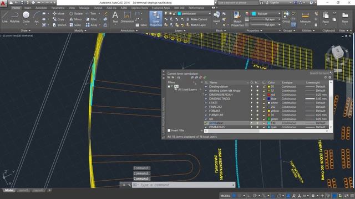
Task: Activate the Fillet tool
Action: pos(92,19)
